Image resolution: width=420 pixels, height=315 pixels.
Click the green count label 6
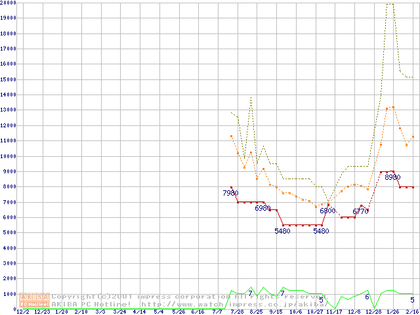pyautogui.click(x=367, y=297)
